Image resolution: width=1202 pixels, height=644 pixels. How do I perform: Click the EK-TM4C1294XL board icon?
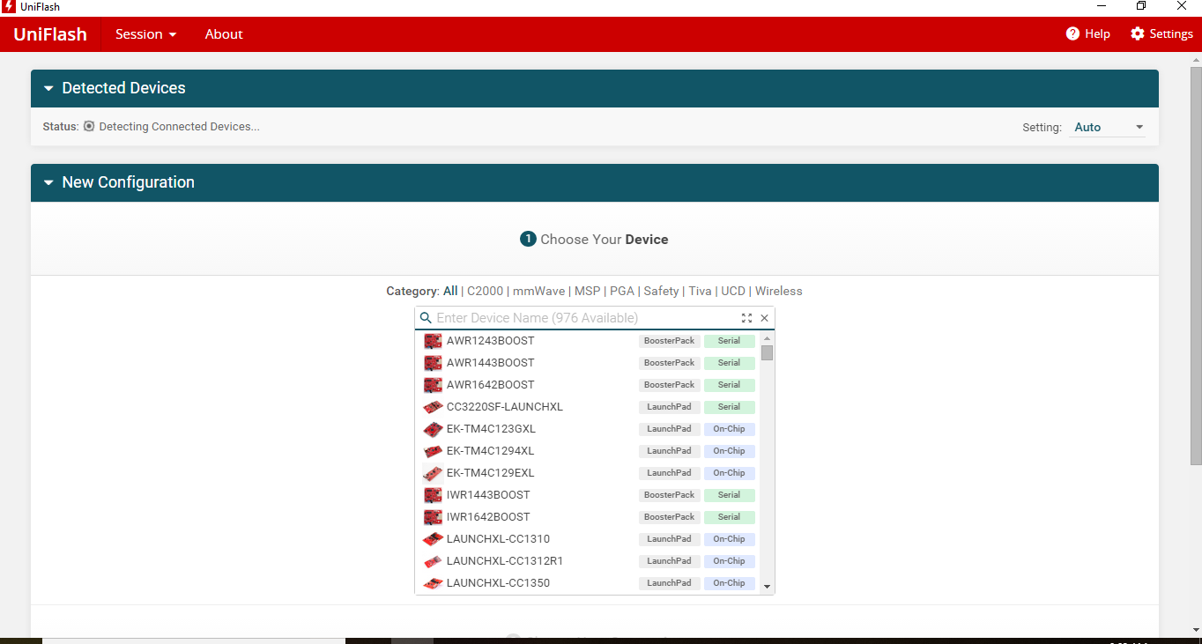coord(433,451)
